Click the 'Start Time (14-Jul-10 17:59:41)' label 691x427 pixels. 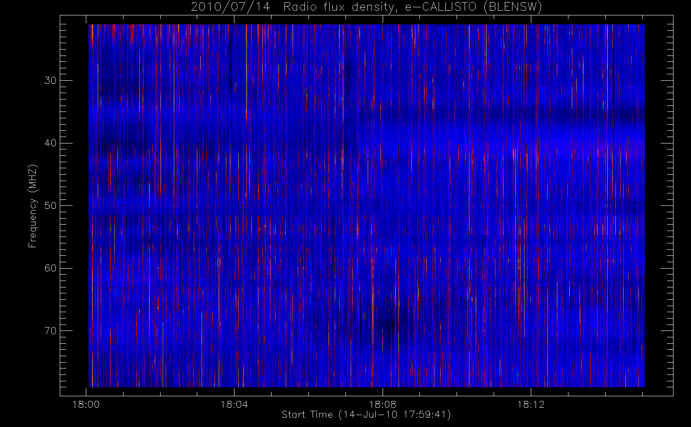pyautogui.click(x=366, y=415)
